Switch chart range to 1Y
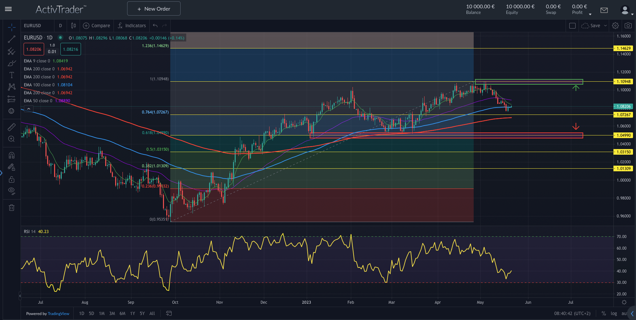 point(132,313)
